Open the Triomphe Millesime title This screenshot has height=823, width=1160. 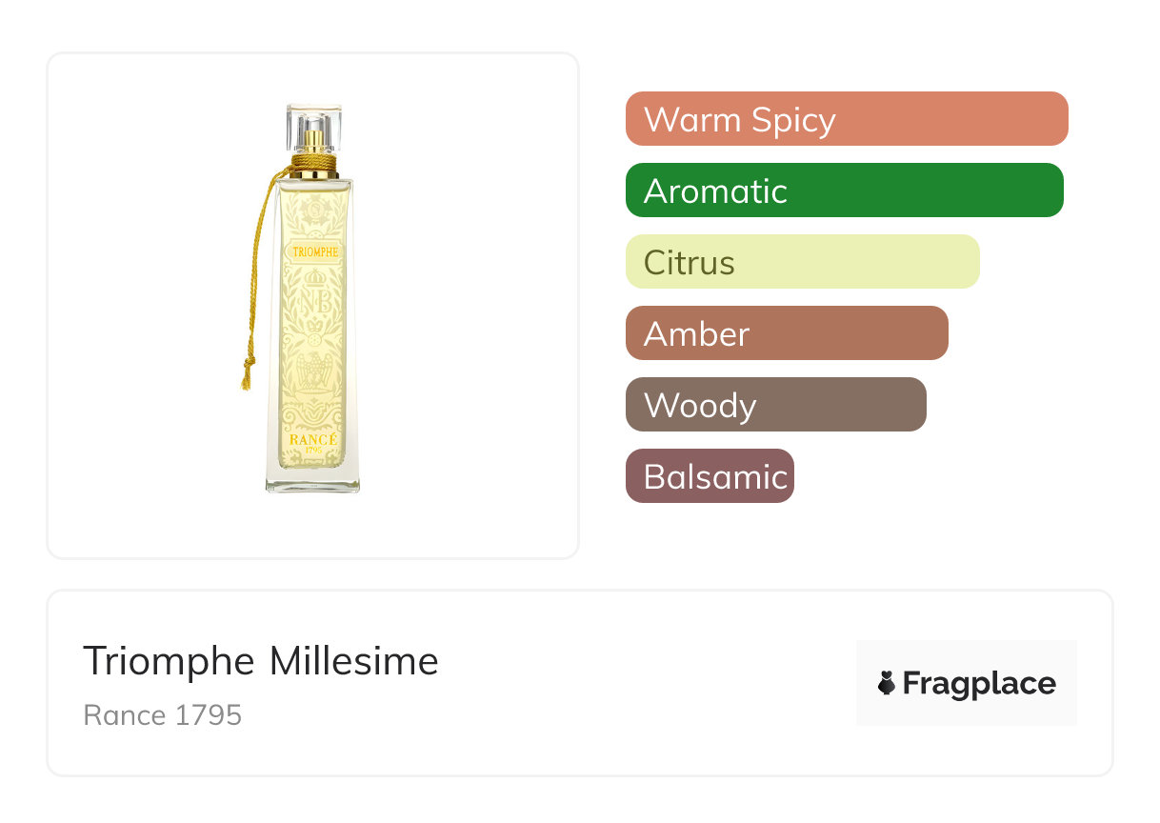(260, 661)
